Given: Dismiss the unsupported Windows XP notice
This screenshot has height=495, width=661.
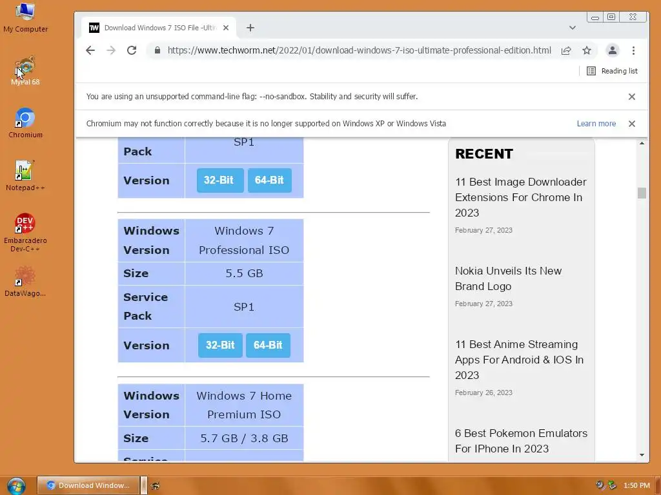Looking at the screenshot, I should point(631,124).
